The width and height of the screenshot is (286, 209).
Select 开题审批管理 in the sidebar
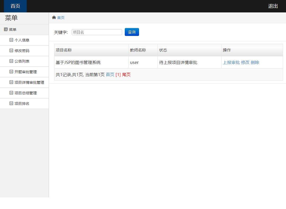[x=26, y=72]
